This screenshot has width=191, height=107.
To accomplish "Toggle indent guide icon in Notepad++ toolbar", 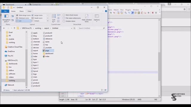I will click(133, 13).
